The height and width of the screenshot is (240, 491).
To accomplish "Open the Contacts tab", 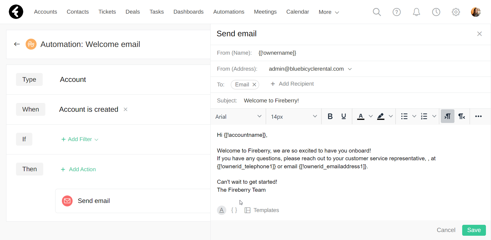I will click(78, 12).
